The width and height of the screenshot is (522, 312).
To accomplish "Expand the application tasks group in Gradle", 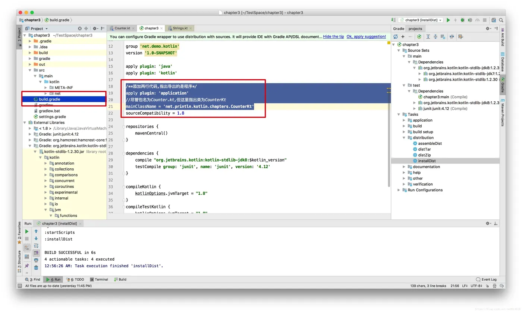I will pos(404,120).
